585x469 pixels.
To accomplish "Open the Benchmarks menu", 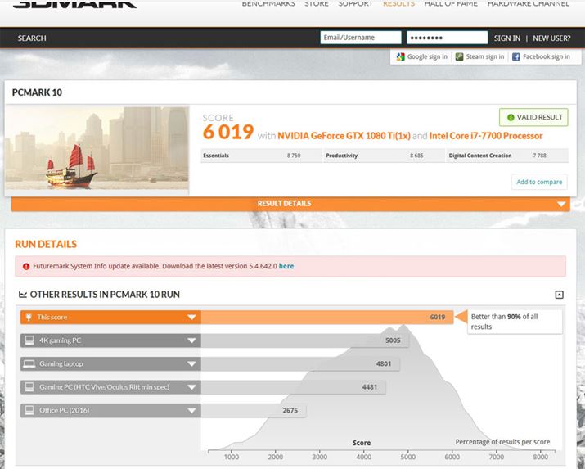I will tap(268, 4).
